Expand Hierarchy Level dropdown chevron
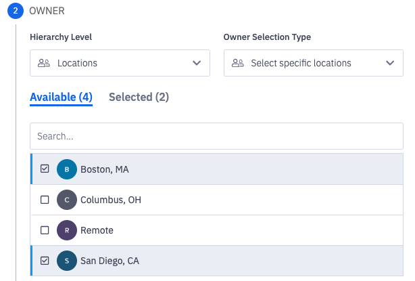 click(197, 63)
